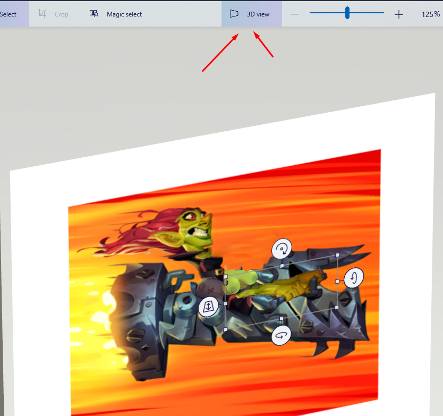Viewport: 443px width, 416px height.
Task: Click the 3D view flag icon
Action: coord(234,14)
